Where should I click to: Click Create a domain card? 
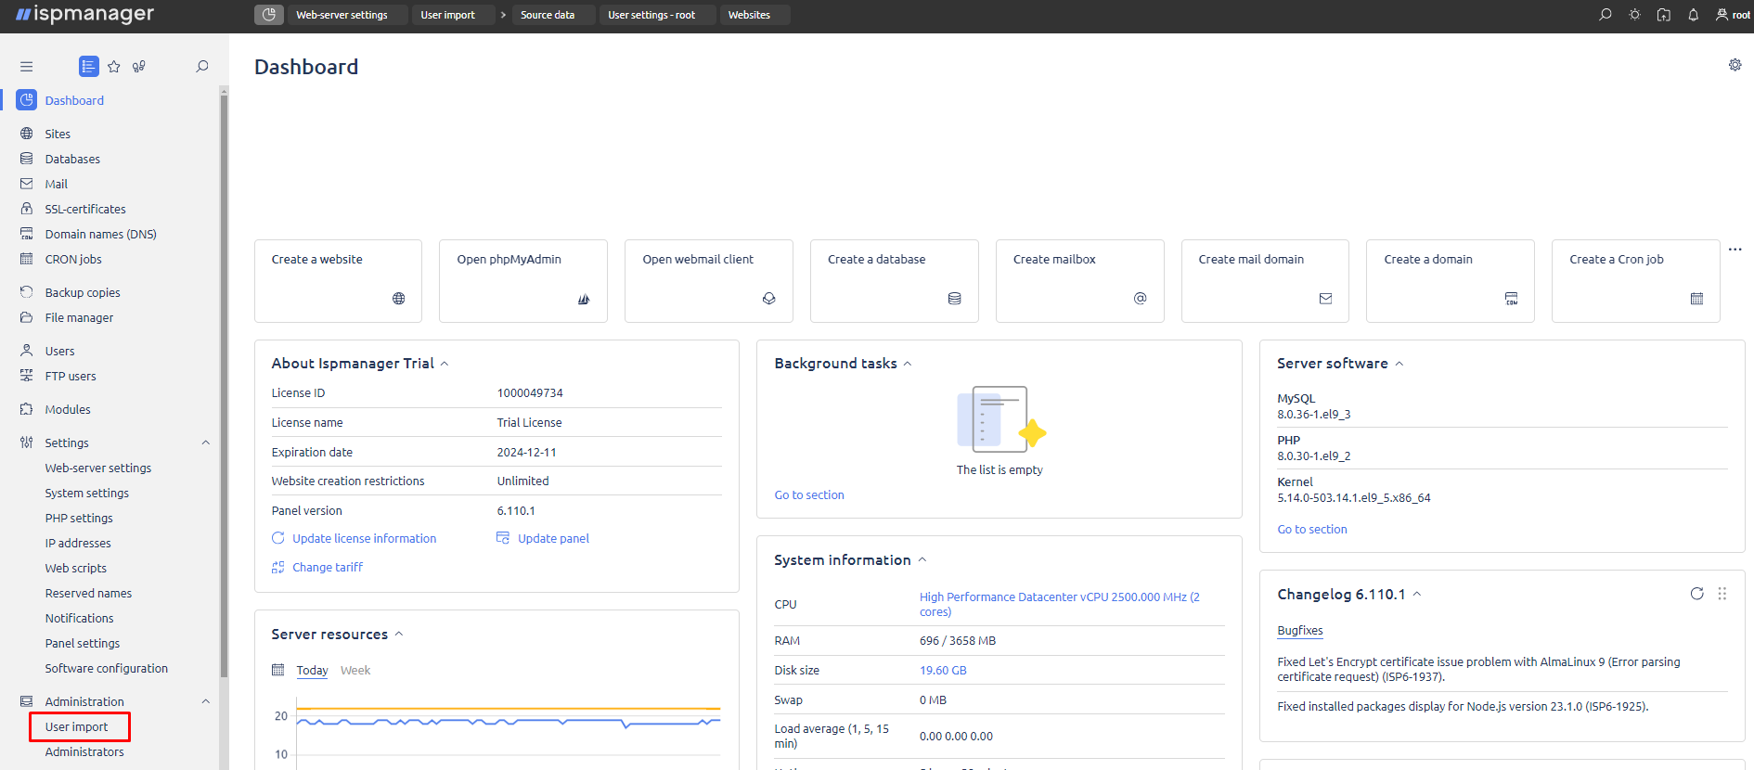tap(1451, 281)
